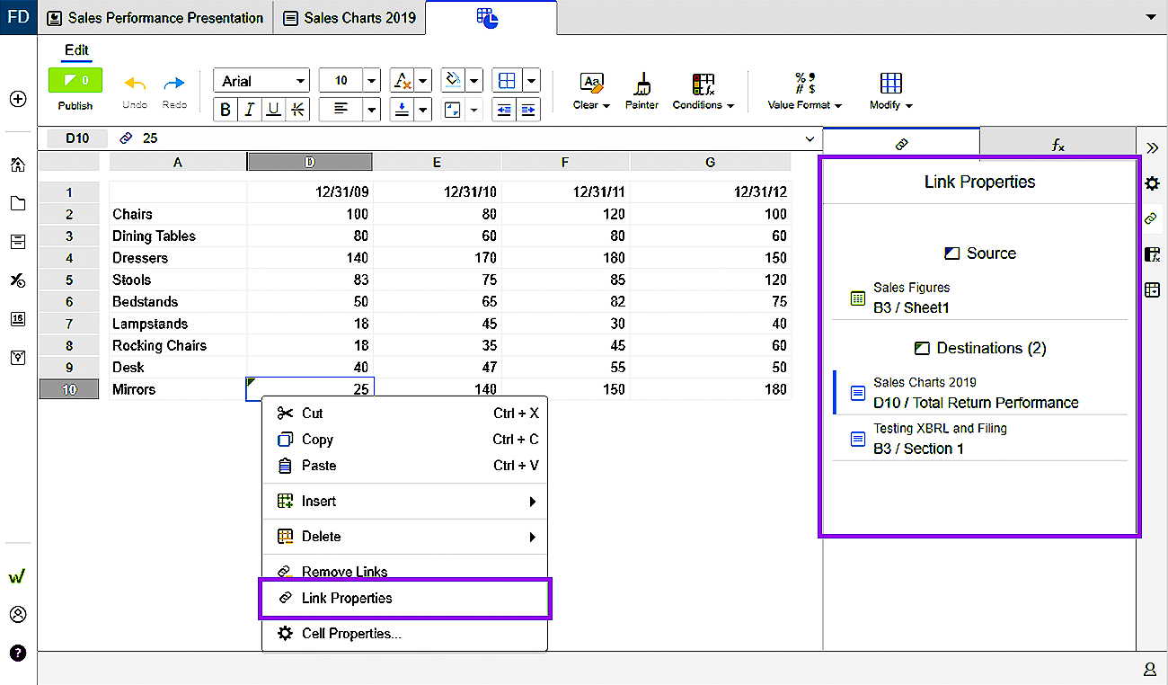
Task: Open the help question mark icon
Action: point(17,653)
